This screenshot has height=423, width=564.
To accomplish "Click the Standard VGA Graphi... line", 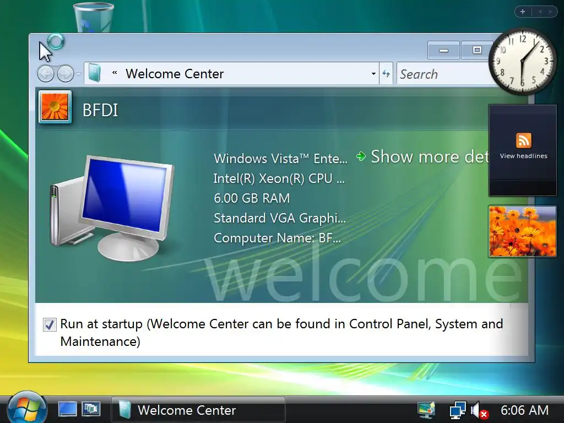I will [x=279, y=218].
